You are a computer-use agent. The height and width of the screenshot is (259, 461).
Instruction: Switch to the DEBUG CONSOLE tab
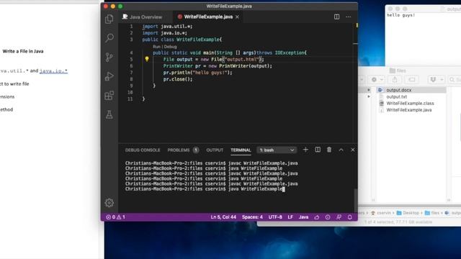[143, 150]
